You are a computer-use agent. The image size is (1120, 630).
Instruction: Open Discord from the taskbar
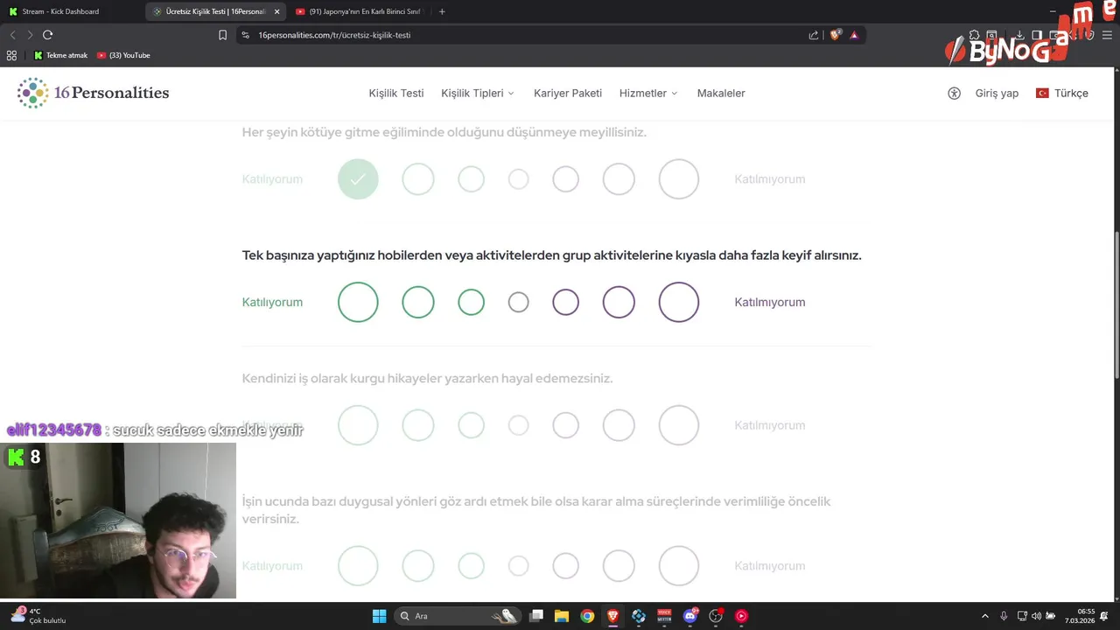(x=690, y=616)
